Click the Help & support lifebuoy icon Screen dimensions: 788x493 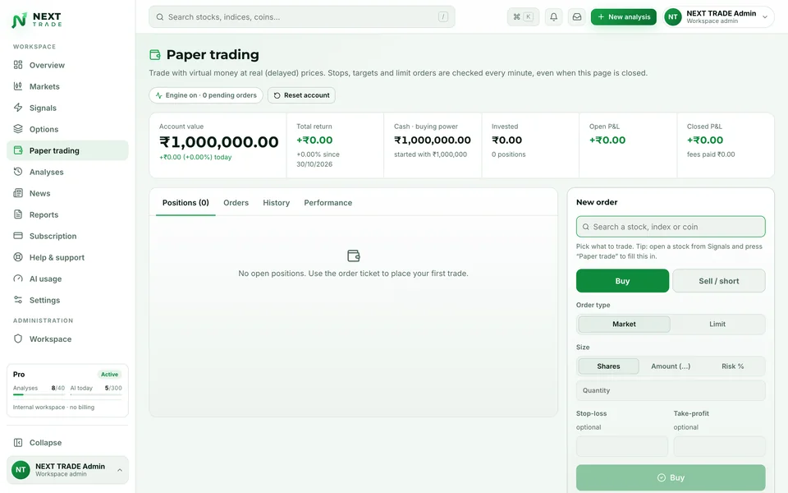click(x=18, y=257)
